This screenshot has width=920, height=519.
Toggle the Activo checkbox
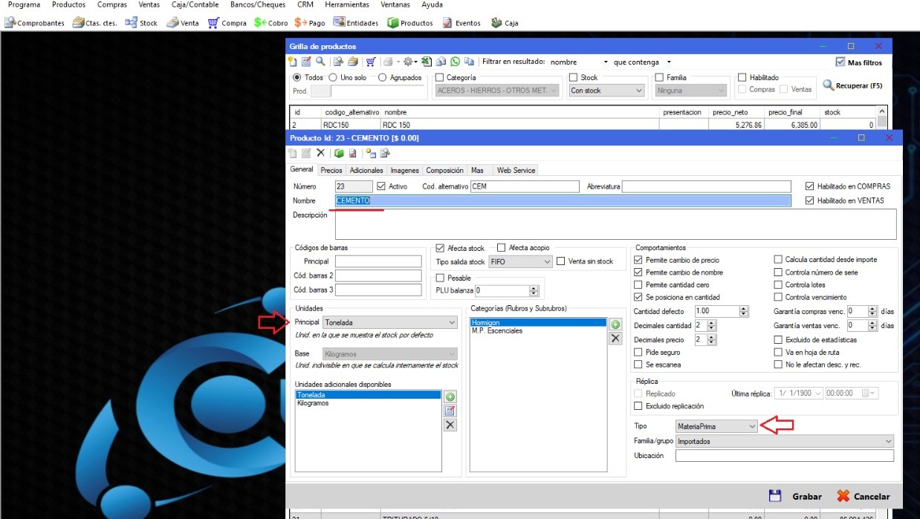click(382, 186)
